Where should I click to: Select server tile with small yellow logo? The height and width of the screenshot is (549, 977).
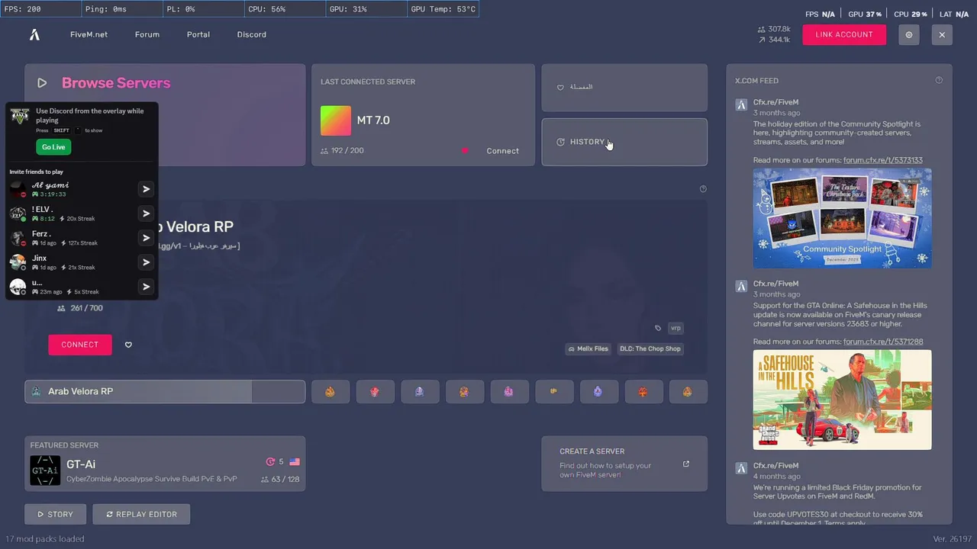coord(553,391)
